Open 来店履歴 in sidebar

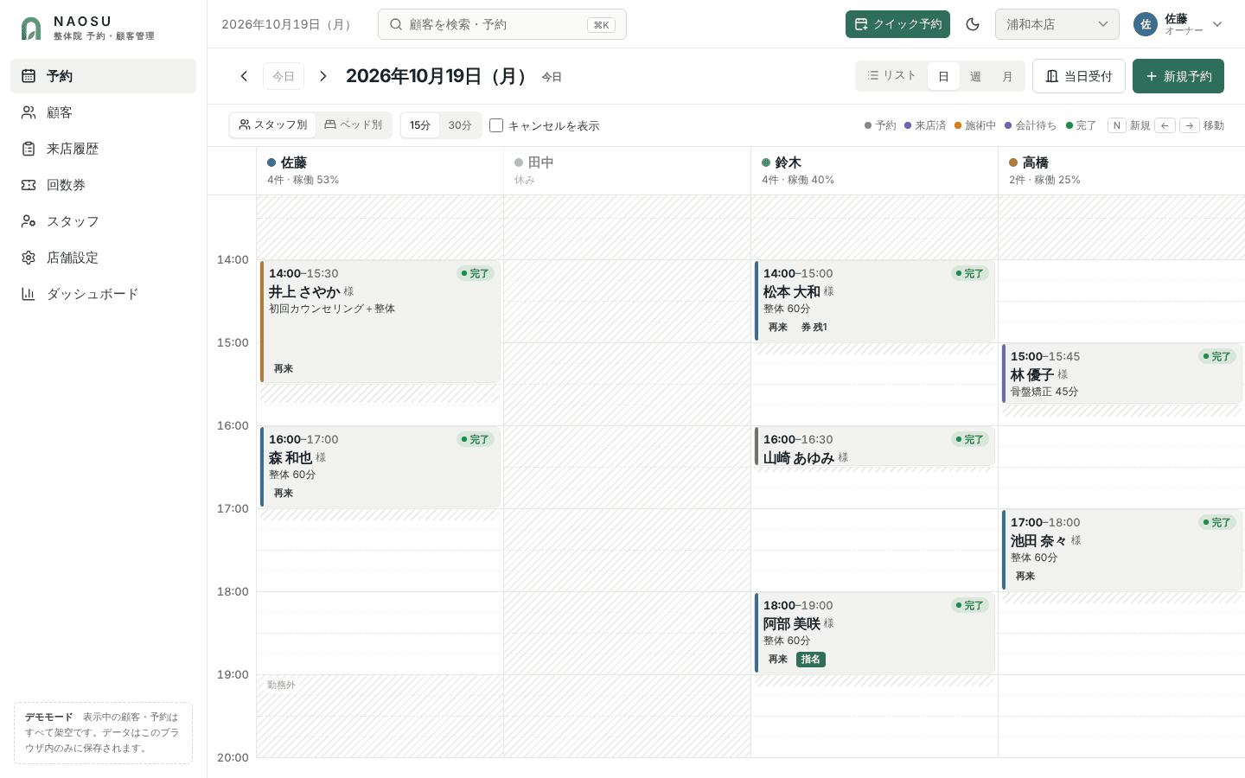(x=104, y=149)
